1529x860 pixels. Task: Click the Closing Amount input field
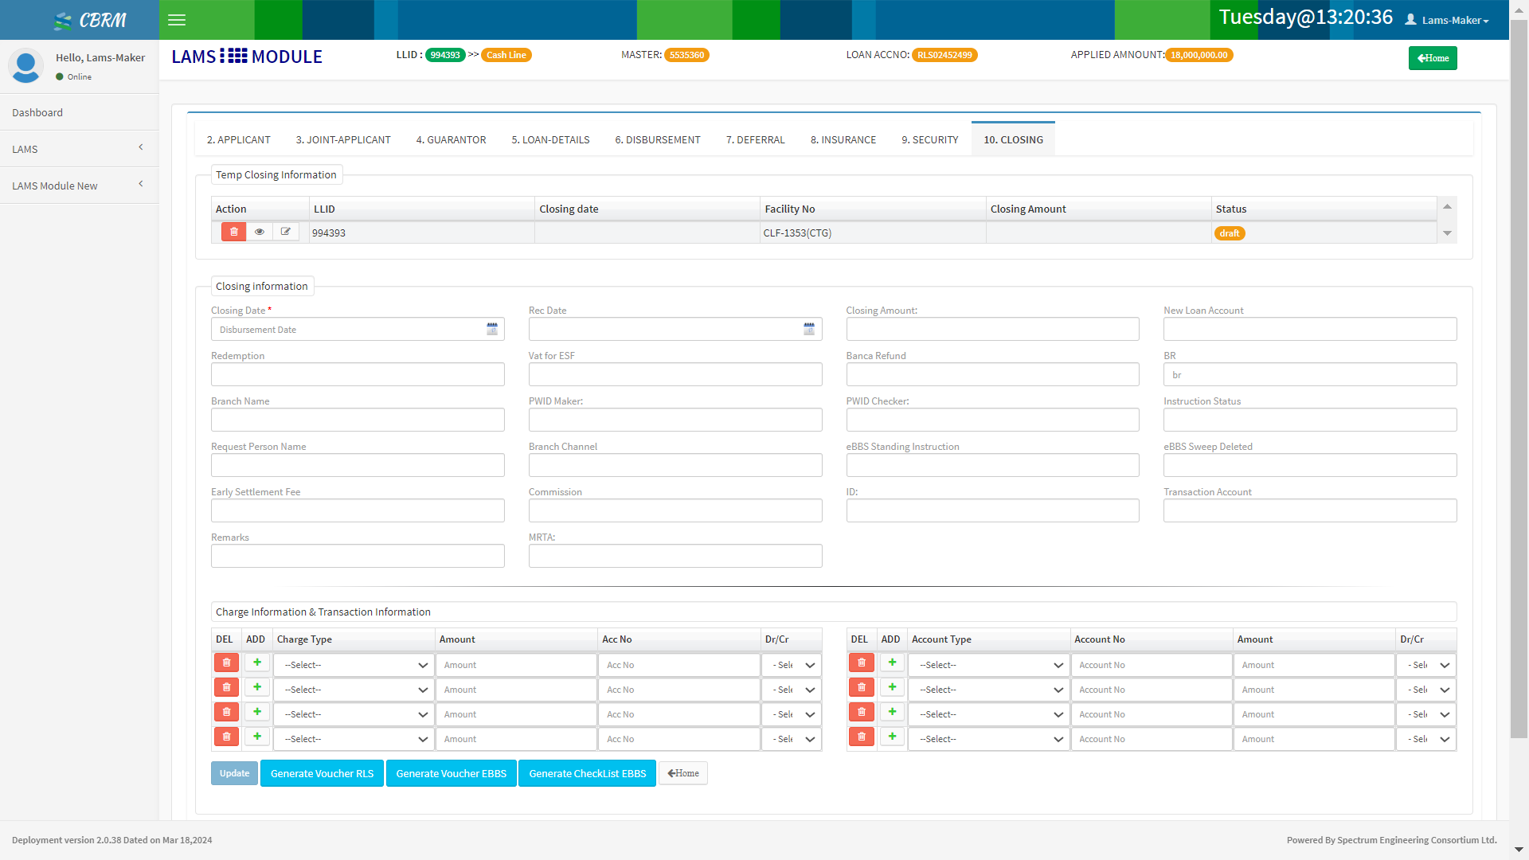[991, 329]
